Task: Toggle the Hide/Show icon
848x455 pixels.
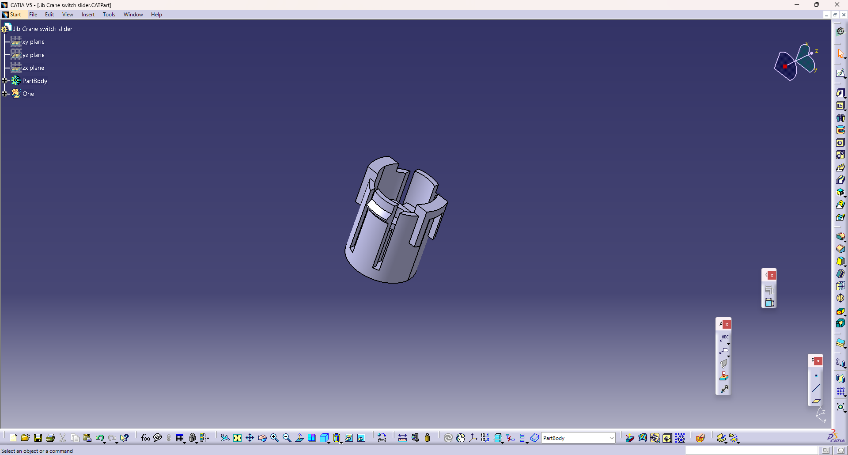Action: (x=349, y=438)
